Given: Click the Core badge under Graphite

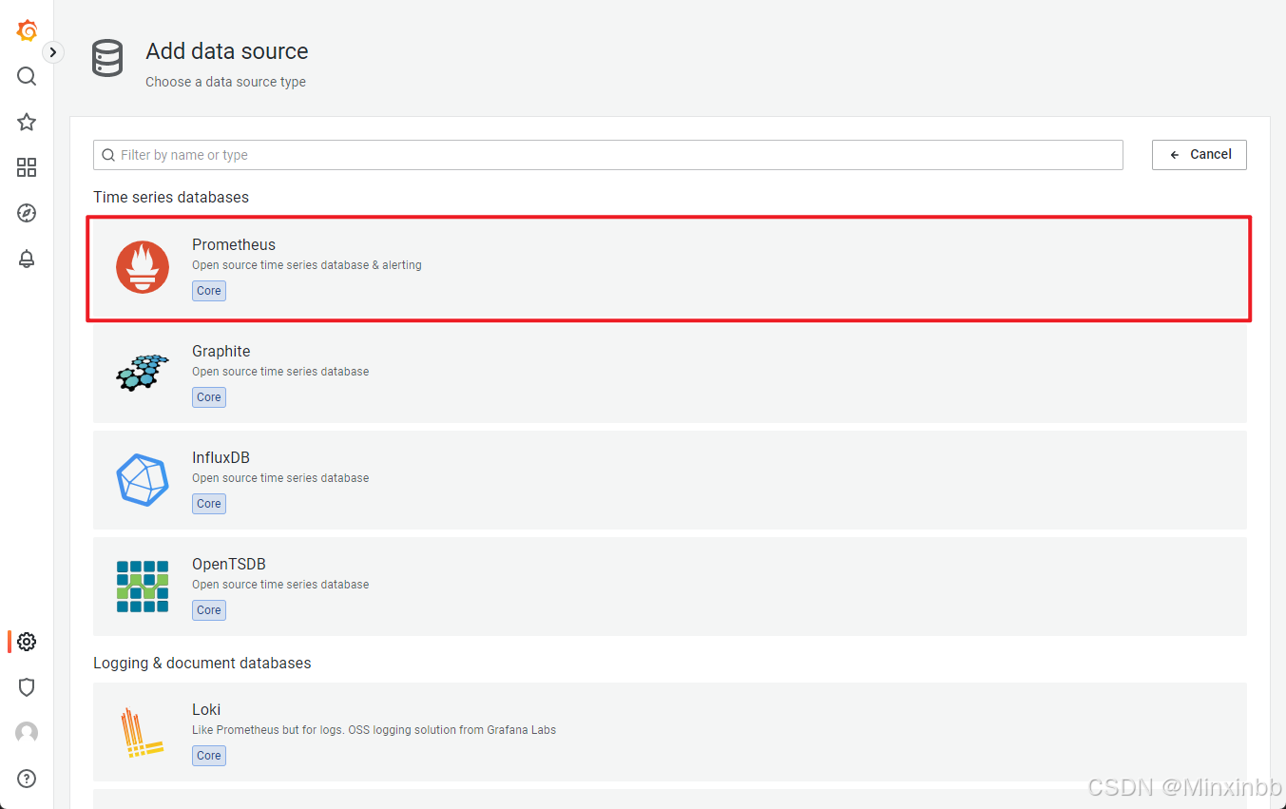Looking at the screenshot, I should tap(209, 397).
